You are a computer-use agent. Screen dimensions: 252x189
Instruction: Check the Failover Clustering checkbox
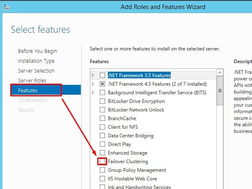pyautogui.click(x=102, y=162)
